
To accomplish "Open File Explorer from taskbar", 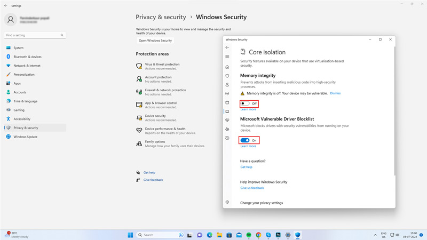I will click(219, 235).
